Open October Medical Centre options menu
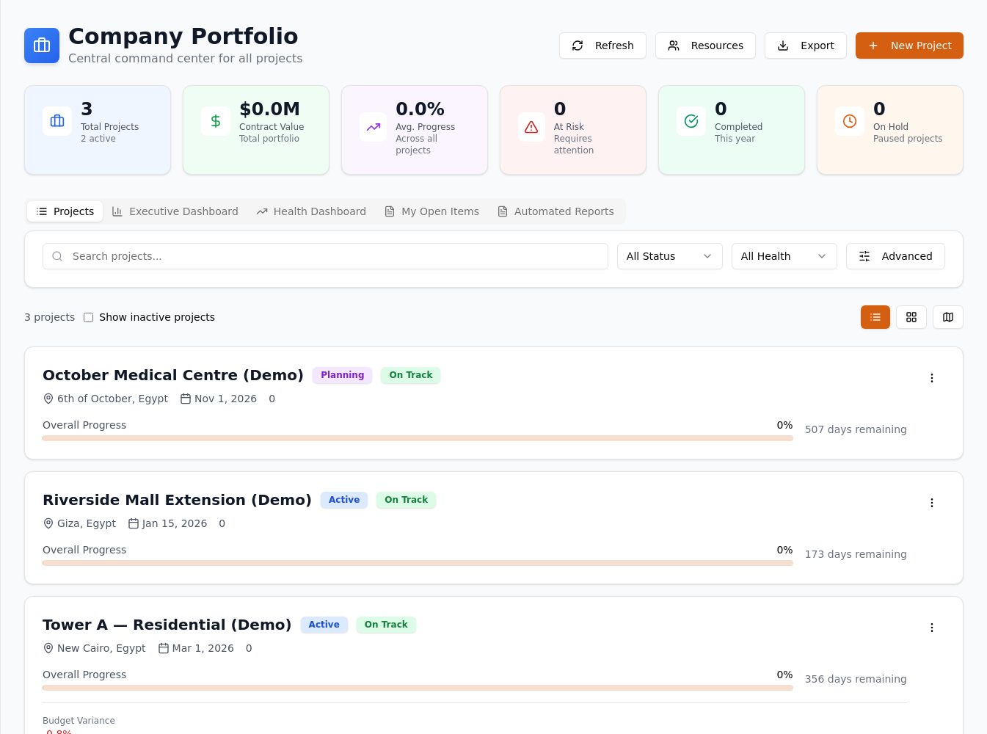Screen dimensions: 987x734 [x=932, y=378]
